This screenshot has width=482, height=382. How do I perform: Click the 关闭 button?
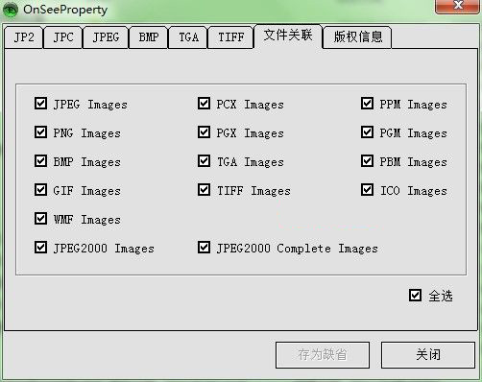coord(428,355)
